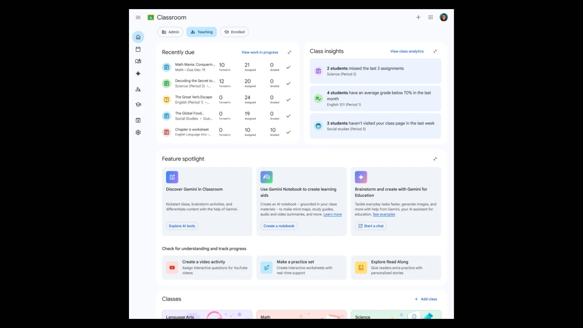Screen dimensions: 583x328
Task: Open the people sidebar icon
Action: pyautogui.click(x=138, y=89)
